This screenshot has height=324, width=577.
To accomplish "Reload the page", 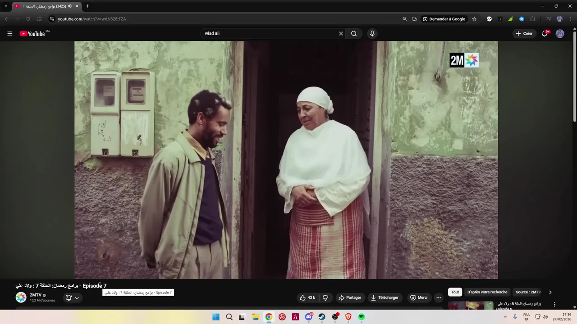I will [x=28, y=19].
